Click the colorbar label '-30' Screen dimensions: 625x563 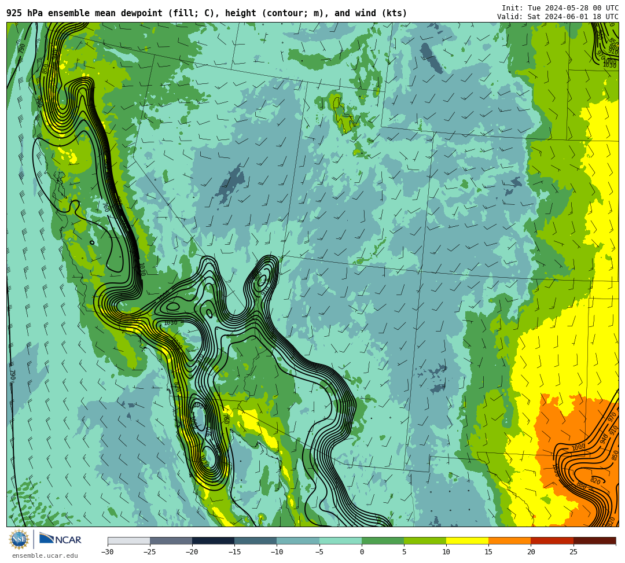(108, 552)
